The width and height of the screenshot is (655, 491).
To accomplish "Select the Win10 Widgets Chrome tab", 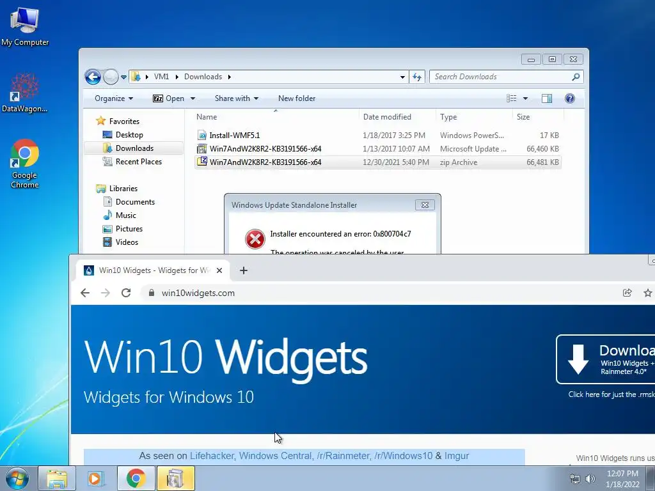I will [152, 270].
